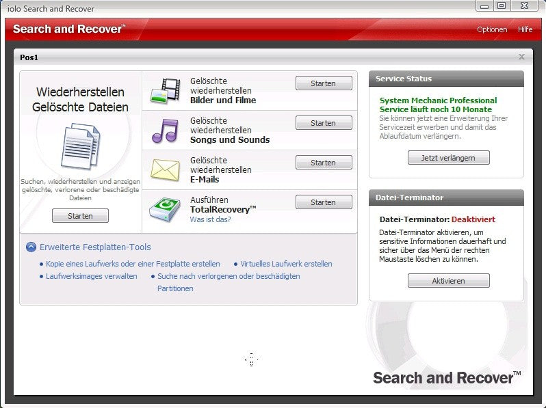
Task: Open the Virtuelles Laufwerk erstellen link
Action: point(286,264)
